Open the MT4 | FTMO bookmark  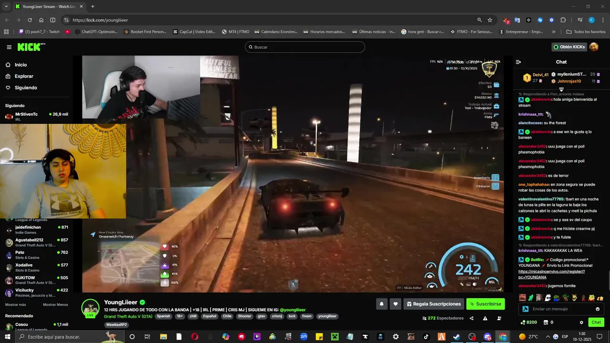[x=235, y=32]
